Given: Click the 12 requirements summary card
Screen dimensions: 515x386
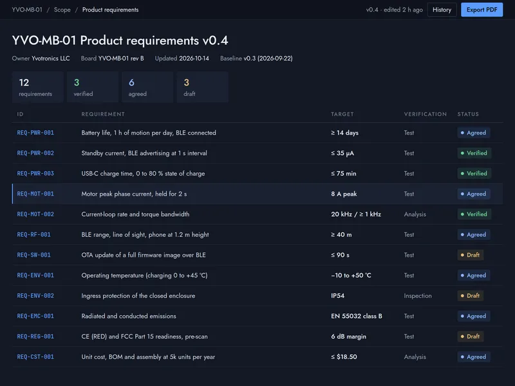Looking at the screenshot, I should pos(37,87).
